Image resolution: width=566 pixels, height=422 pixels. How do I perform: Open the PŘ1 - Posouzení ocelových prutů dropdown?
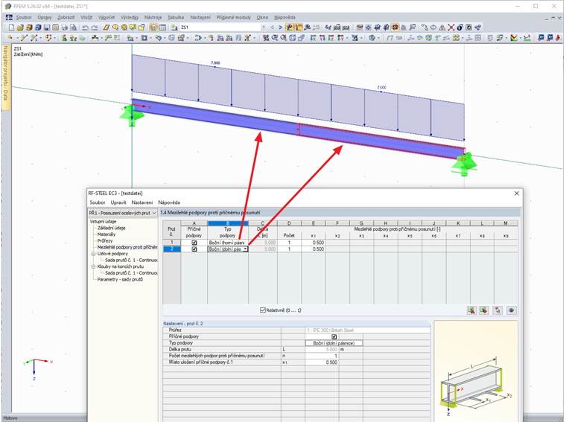click(x=154, y=213)
